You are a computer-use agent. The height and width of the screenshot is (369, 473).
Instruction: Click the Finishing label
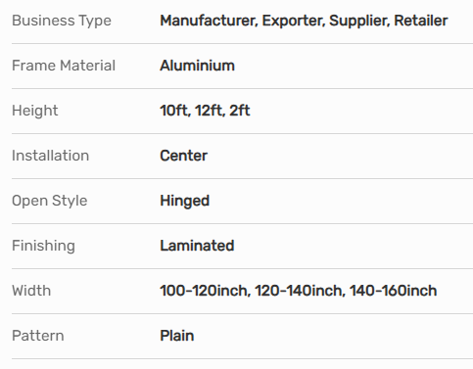pyautogui.click(x=43, y=246)
